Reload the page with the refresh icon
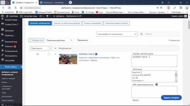This screenshot has width=190, height=106. click(15, 8)
